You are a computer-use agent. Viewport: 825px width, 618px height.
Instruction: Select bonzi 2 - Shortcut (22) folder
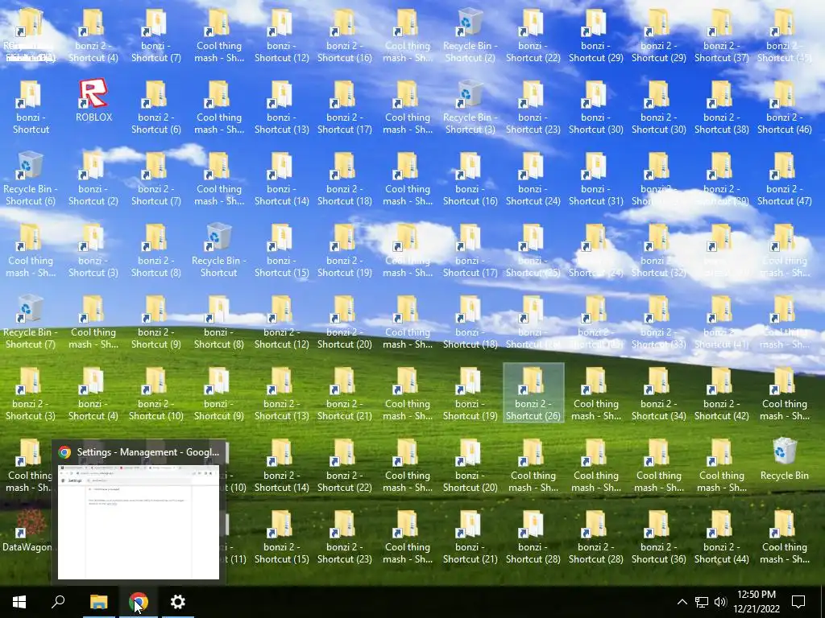pyautogui.click(x=345, y=465)
